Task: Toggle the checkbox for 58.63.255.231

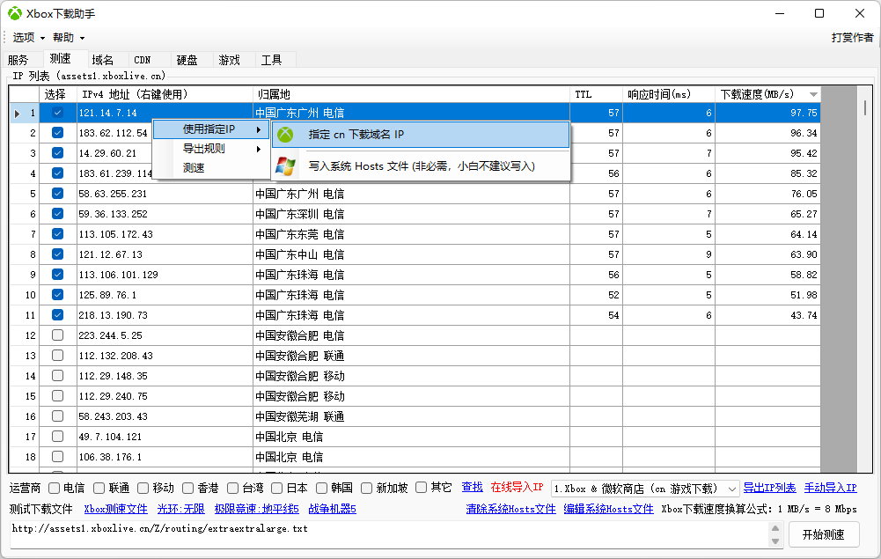Action: (x=57, y=194)
